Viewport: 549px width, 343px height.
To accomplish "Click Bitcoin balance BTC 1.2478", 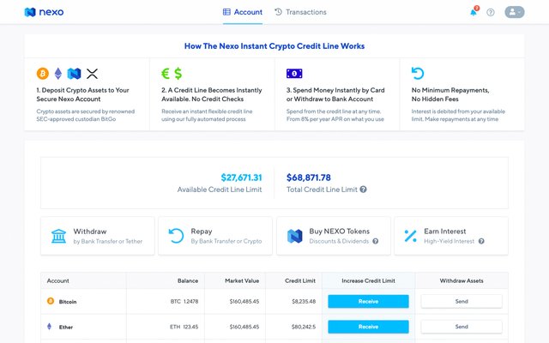I will [x=184, y=301].
